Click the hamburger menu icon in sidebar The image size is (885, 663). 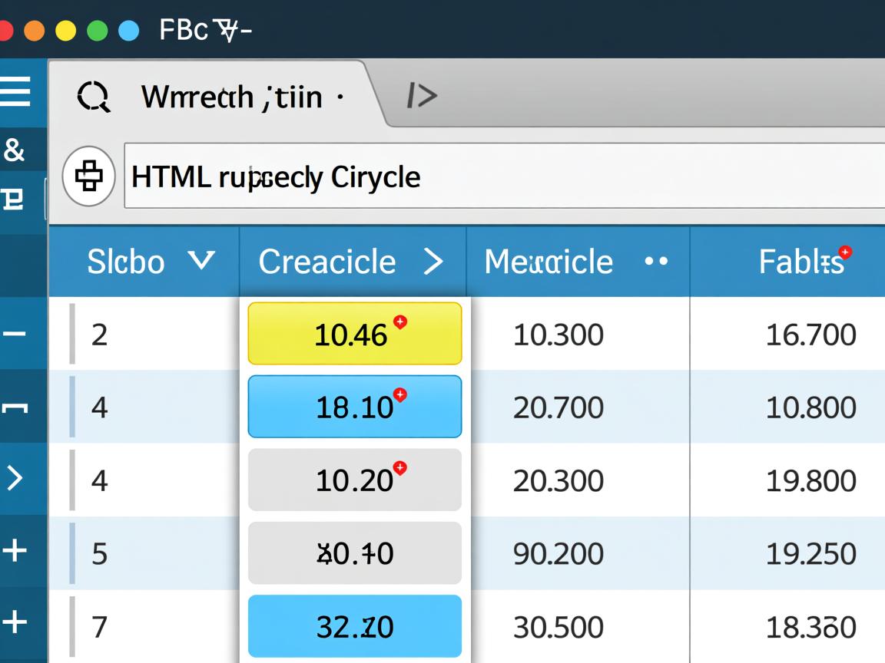pos(15,91)
